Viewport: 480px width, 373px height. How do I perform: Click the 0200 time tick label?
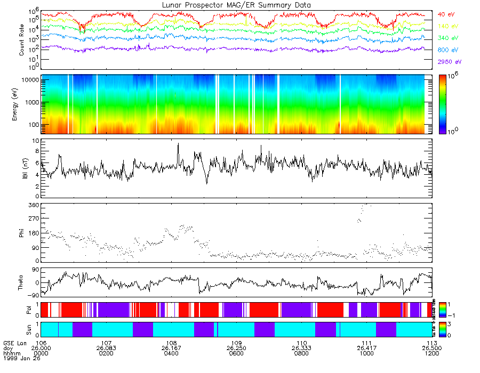point(106,353)
